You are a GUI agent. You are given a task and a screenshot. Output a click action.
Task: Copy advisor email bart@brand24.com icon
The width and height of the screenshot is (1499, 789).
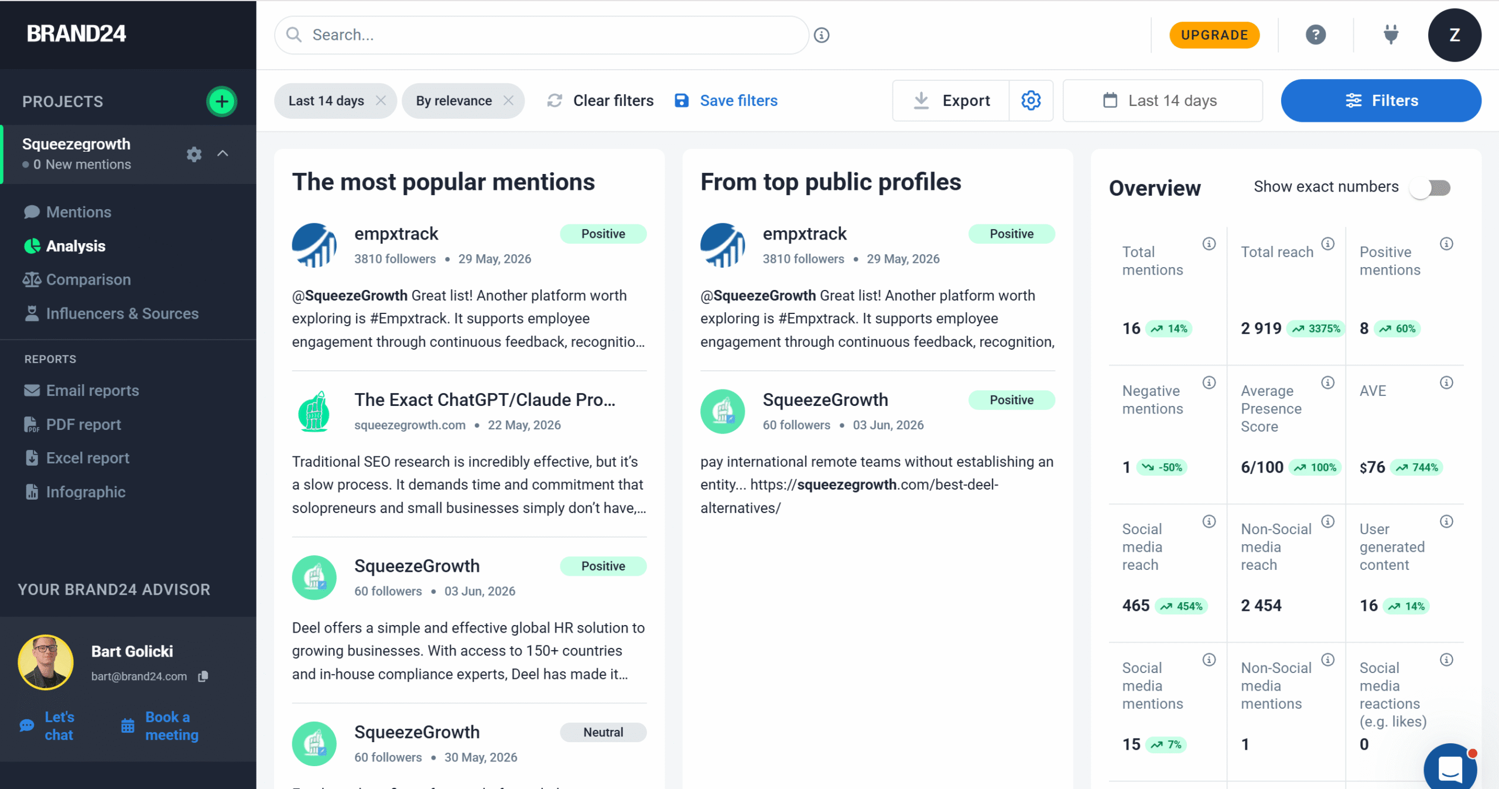pos(203,677)
